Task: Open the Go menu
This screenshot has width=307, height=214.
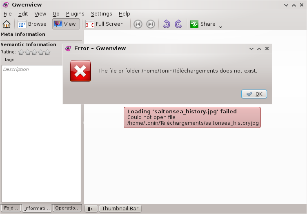Action: [x=56, y=14]
